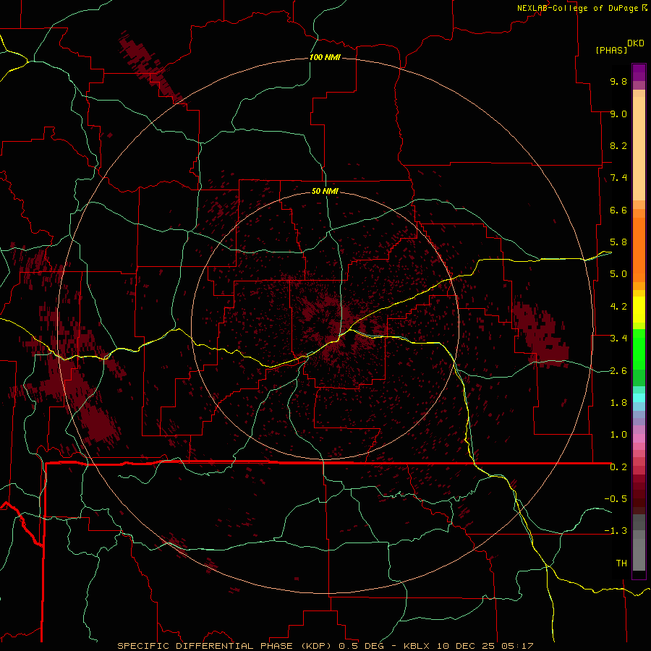651x651 pixels.
Task: Select the [PHAS] legend header
Action: tap(611, 50)
